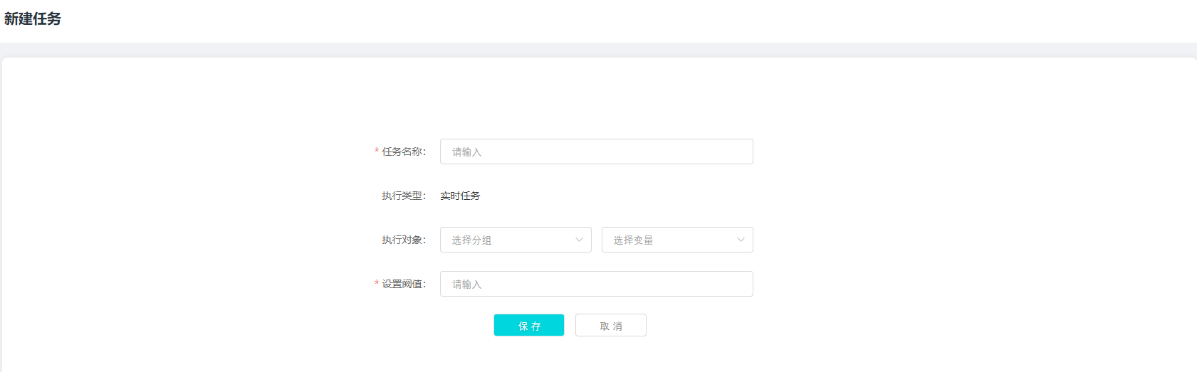Click the 选择变量 placeholder text
This screenshot has width=1197, height=372.
point(633,240)
